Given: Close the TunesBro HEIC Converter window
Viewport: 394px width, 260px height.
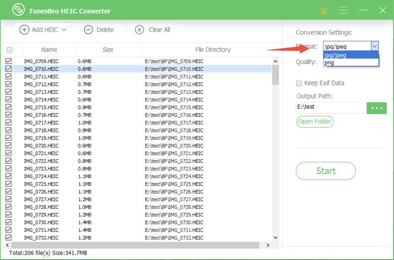Looking at the screenshot, I should [x=383, y=10].
